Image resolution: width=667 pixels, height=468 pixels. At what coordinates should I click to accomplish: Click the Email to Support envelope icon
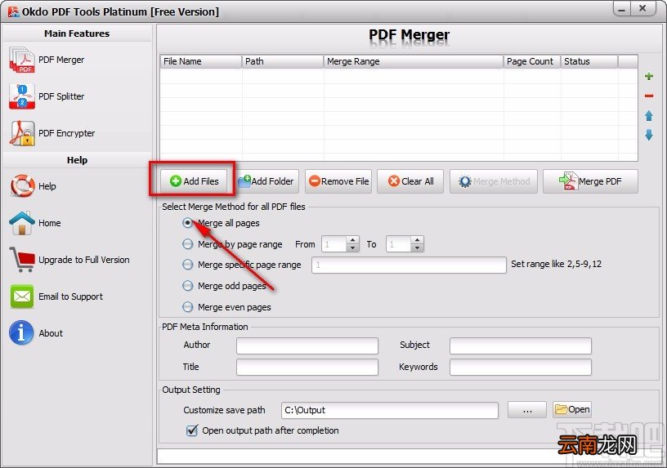point(22,296)
